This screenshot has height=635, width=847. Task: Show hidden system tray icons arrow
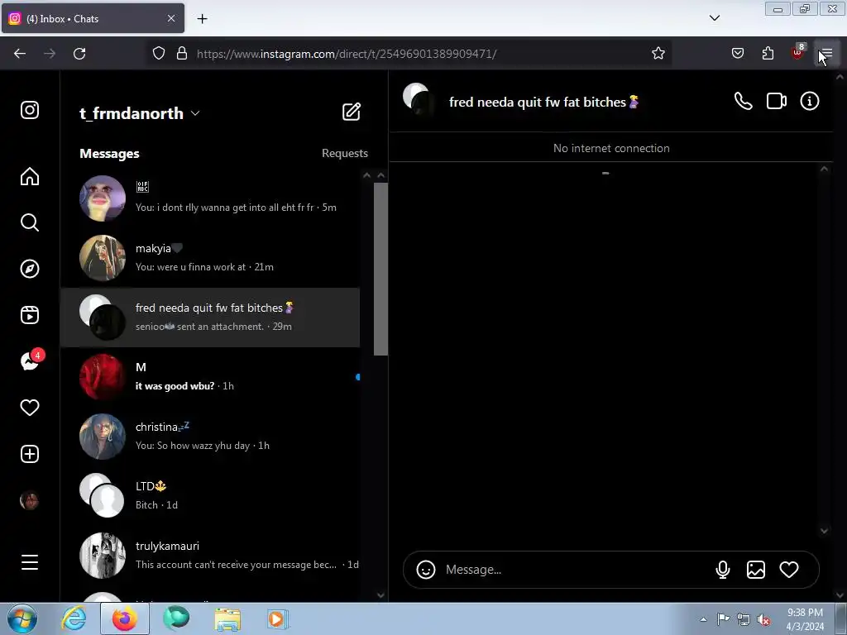pos(703,619)
